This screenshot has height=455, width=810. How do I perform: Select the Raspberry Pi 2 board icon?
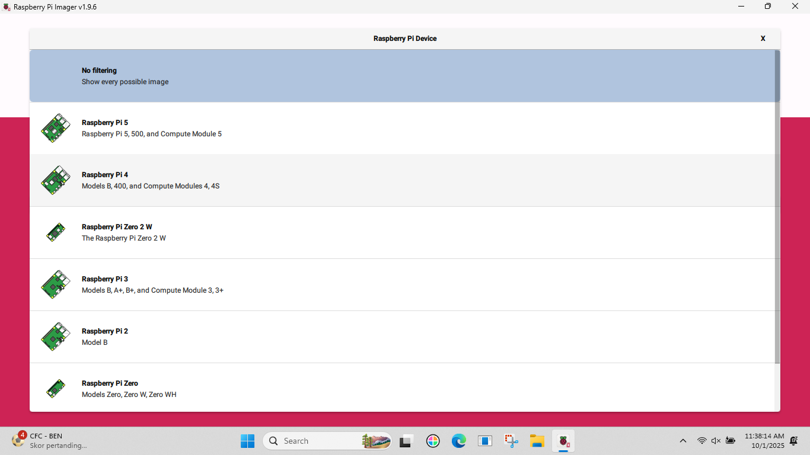(55, 337)
